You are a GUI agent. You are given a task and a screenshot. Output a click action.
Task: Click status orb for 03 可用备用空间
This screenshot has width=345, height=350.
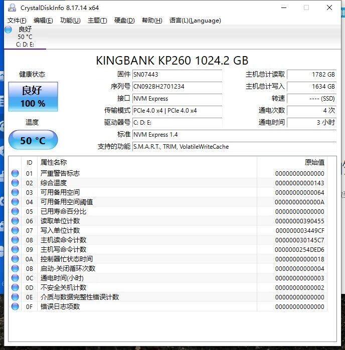coord(15,192)
